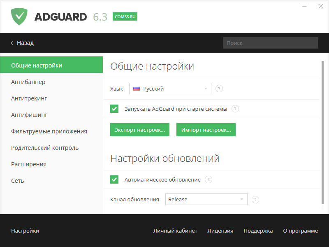Minimize the AdGuard window
Viewport: 329px width, 247px height.
click(304, 7)
